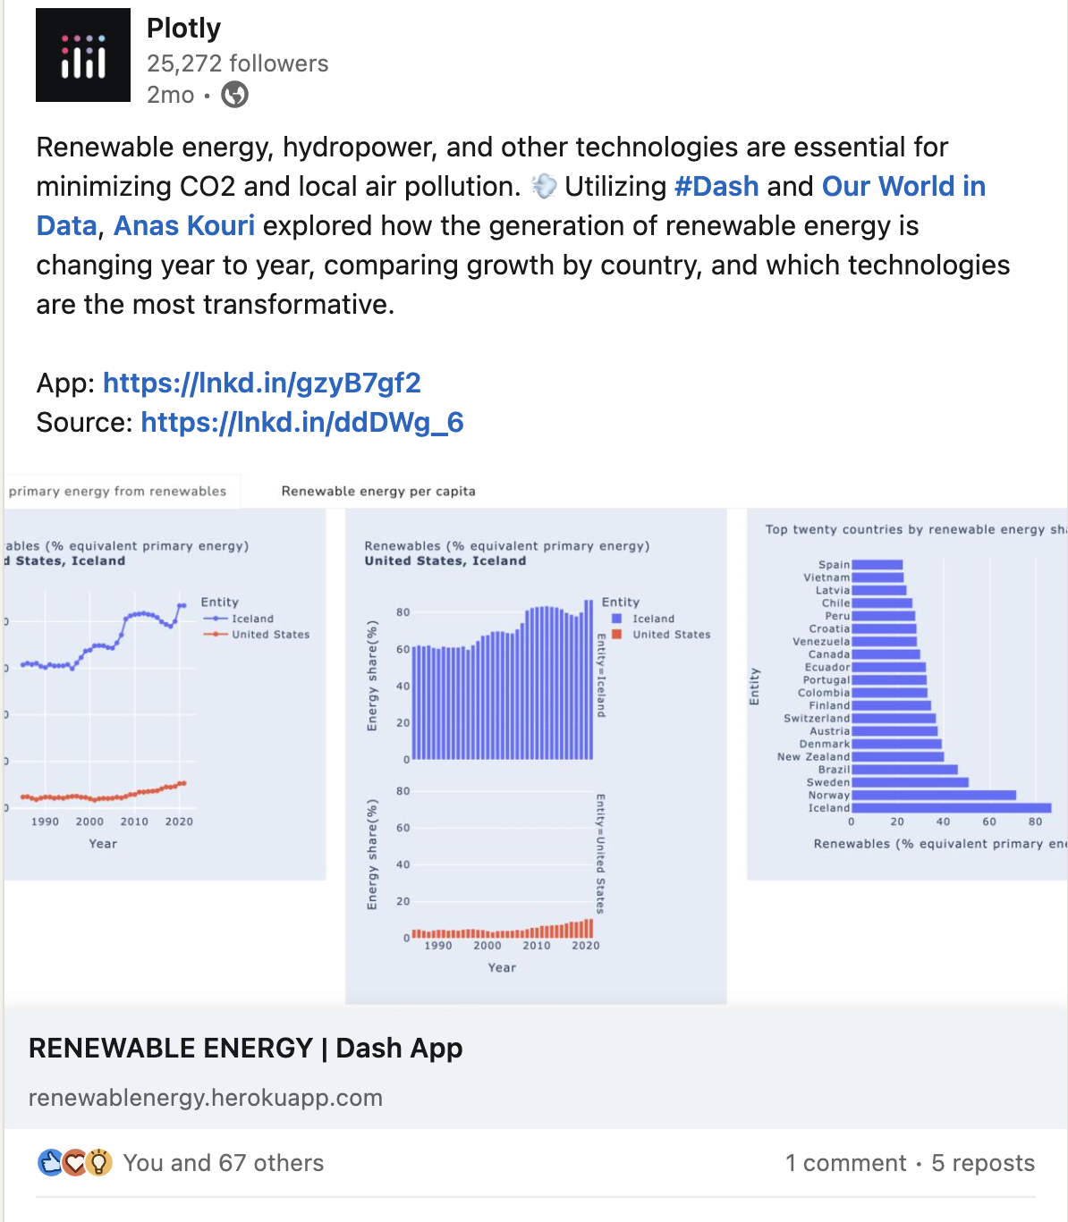This screenshot has height=1222, width=1068.
Task: Toggle Iceland line in line chart legend
Action: click(239, 619)
